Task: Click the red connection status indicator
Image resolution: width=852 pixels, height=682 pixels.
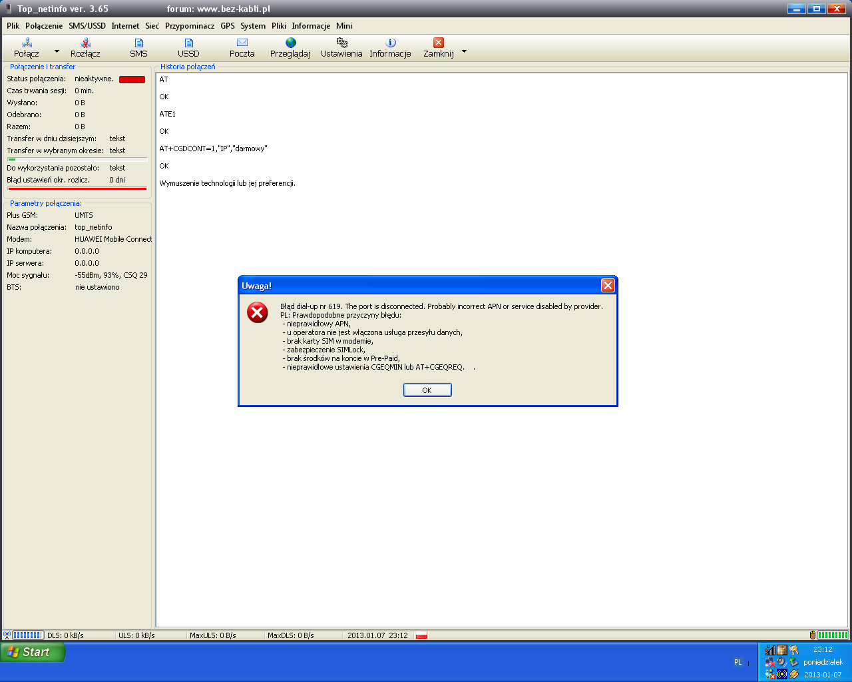Action: [132, 79]
